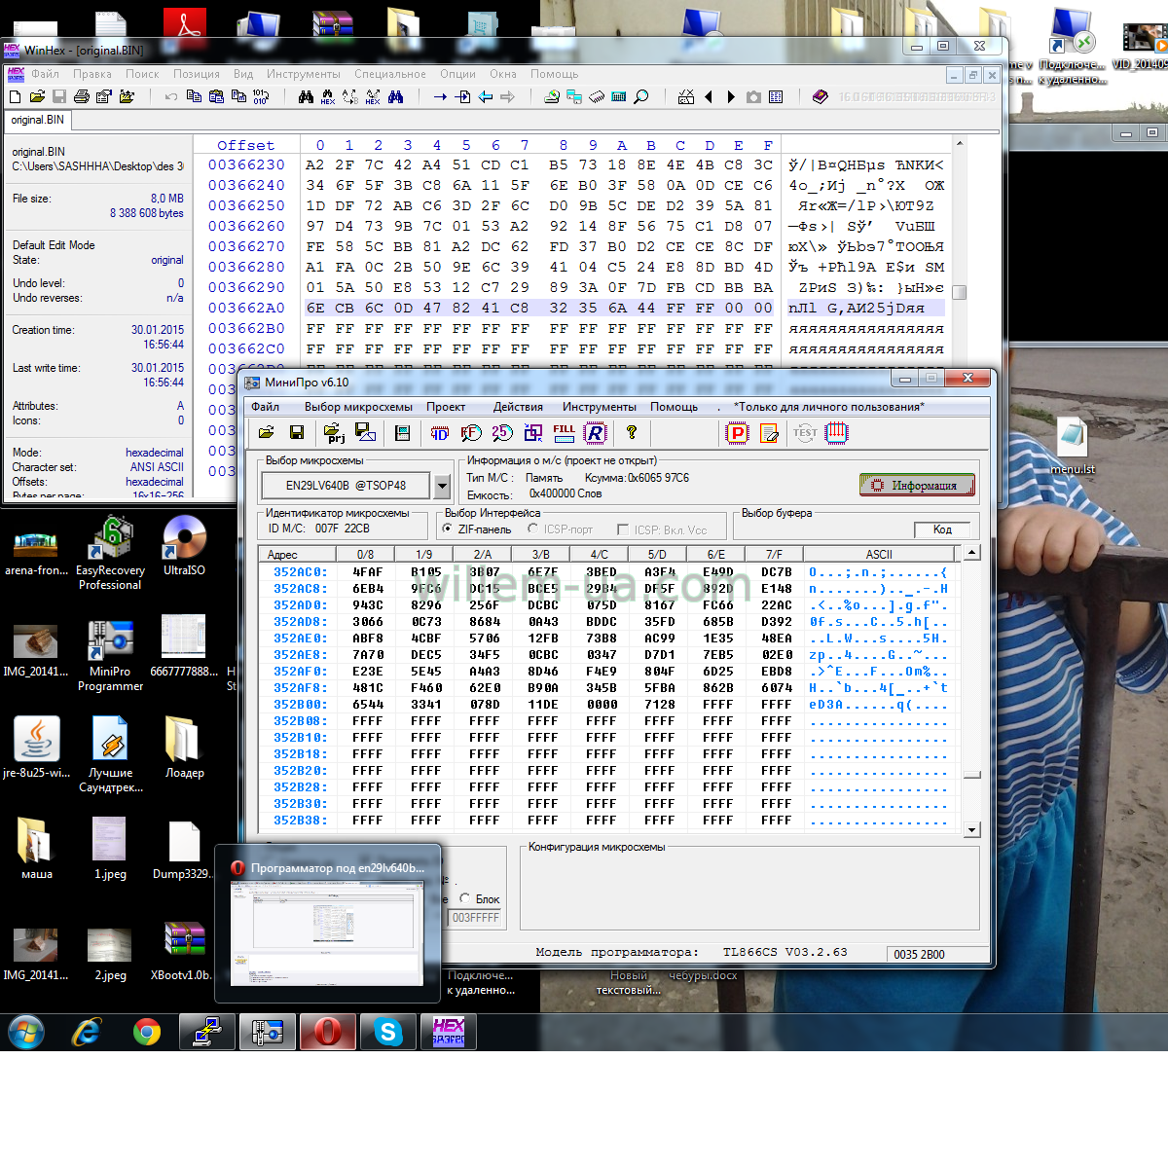Screen dimensions: 1168x1168
Task: Select the ZIF-панель radio button
Action: pos(447,529)
